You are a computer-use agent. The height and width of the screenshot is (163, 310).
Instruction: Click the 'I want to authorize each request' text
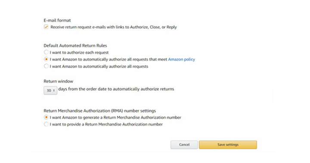79,53
